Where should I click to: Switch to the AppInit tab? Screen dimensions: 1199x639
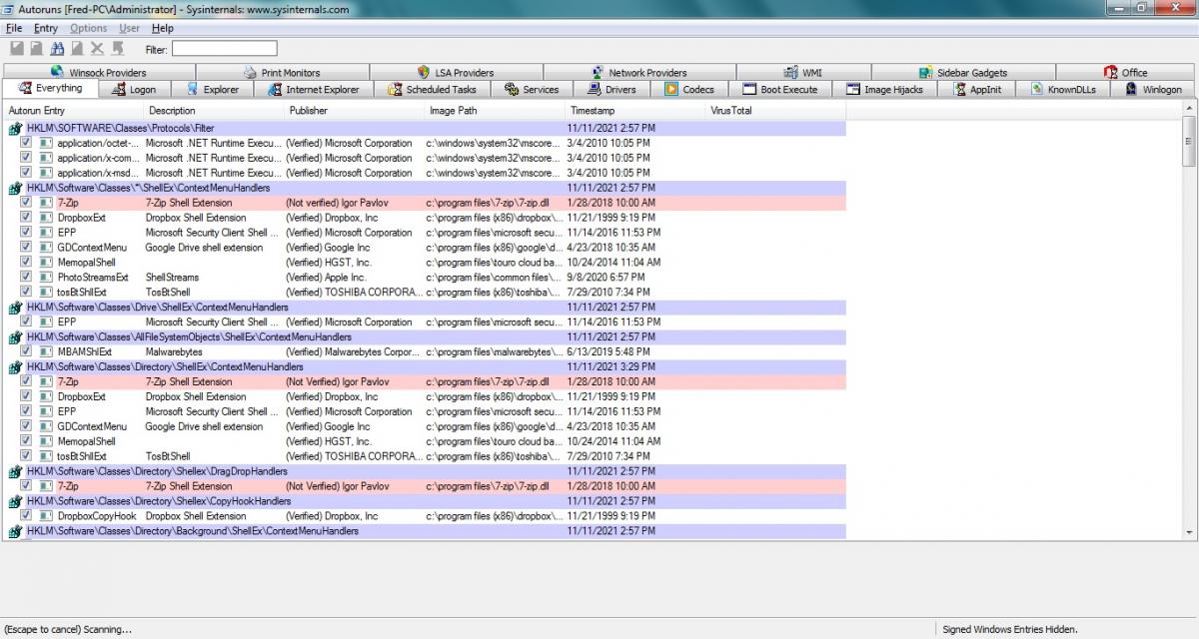(978, 90)
